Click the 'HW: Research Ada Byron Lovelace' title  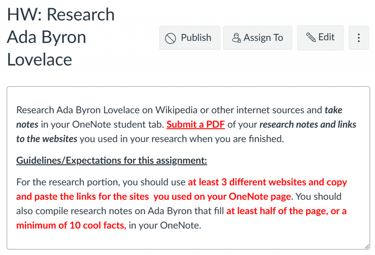pyautogui.click(x=61, y=37)
